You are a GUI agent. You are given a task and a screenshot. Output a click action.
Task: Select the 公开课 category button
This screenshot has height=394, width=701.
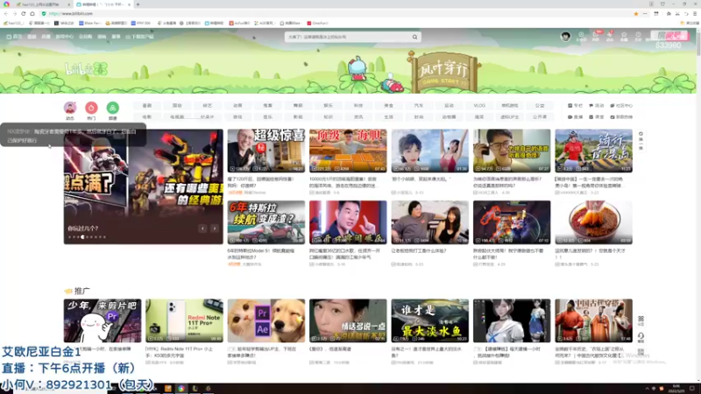(540, 117)
